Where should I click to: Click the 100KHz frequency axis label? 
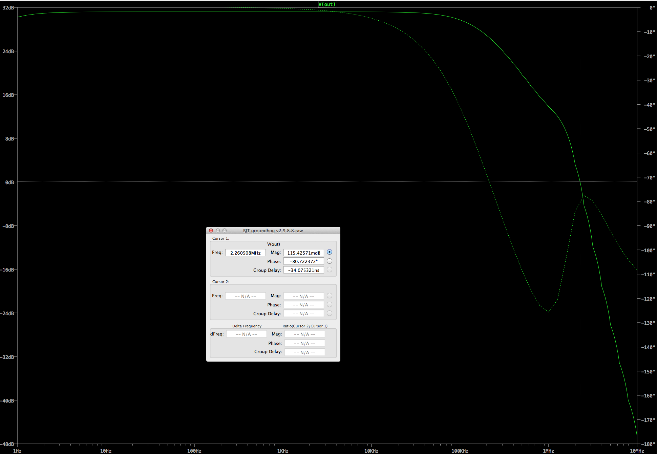(x=460, y=451)
